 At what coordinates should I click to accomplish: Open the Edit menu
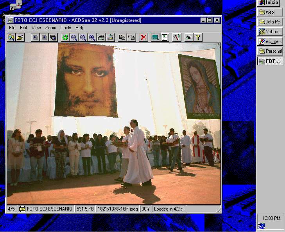[23, 28]
